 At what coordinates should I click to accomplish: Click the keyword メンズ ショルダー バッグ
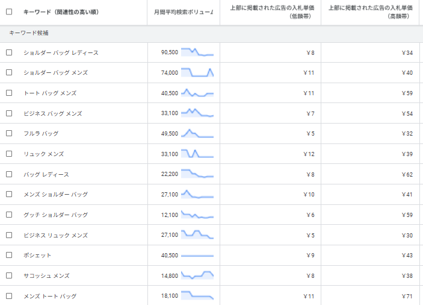[55, 195]
